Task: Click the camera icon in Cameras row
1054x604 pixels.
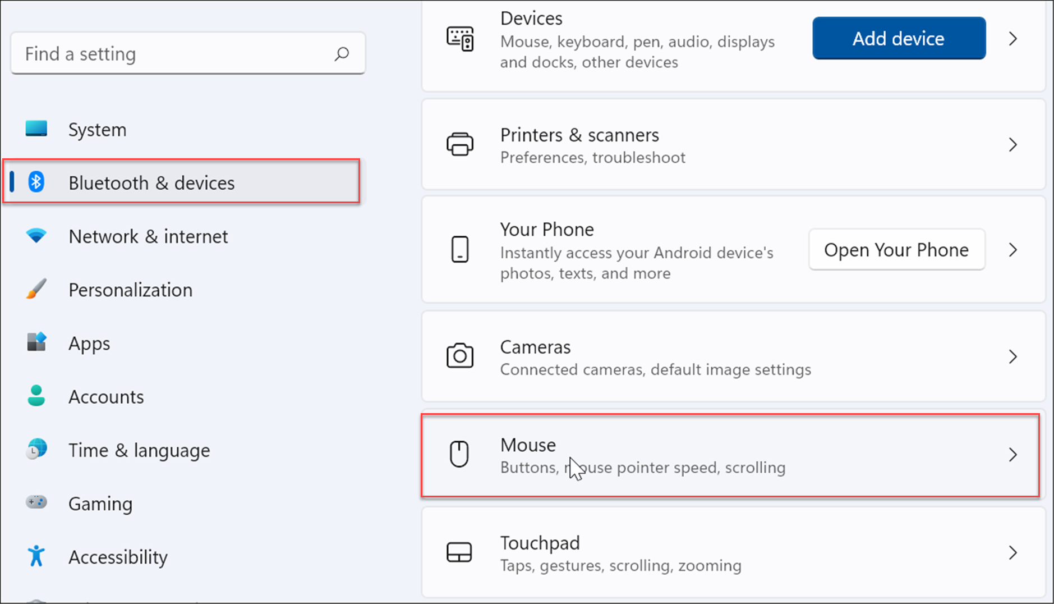Action: click(x=460, y=356)
